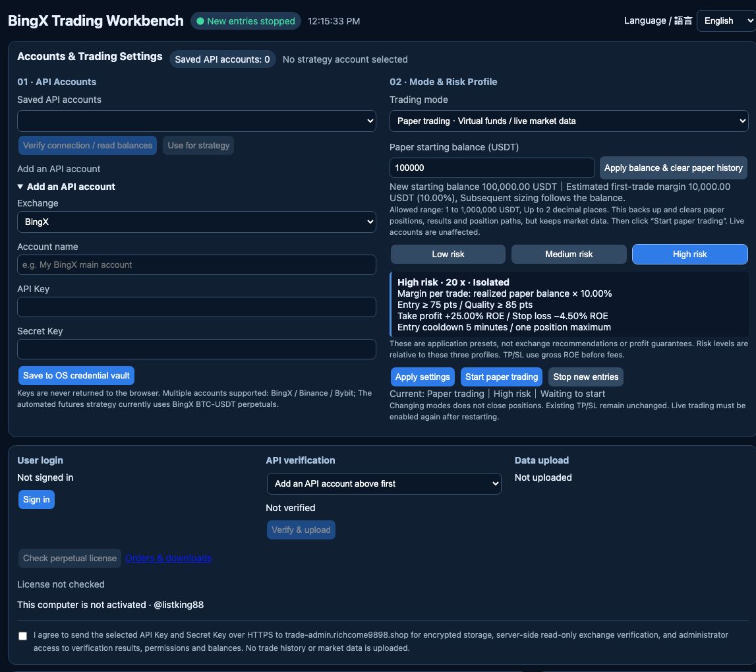
Task: Select the High risk profile
Action: pyautogui.click(x=690, y=255)
